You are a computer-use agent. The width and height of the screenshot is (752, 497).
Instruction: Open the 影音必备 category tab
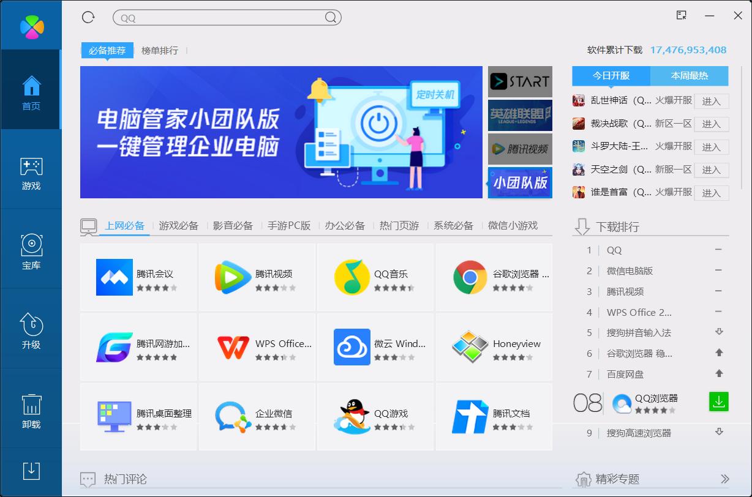[233, 225]
